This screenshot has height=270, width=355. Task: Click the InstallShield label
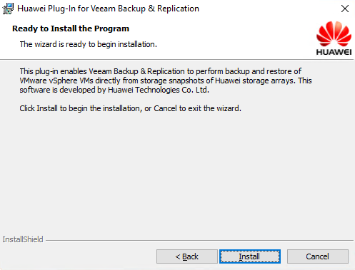tap(23, 239)
